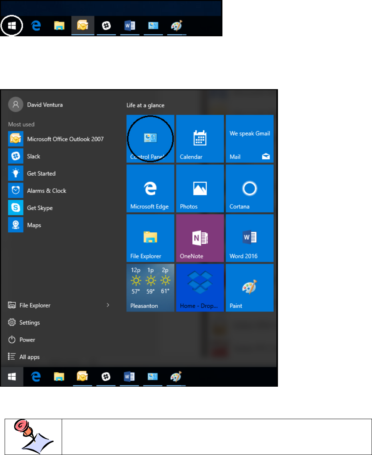
Task: Open Alarms & Clock app
Action: point(37,191)
